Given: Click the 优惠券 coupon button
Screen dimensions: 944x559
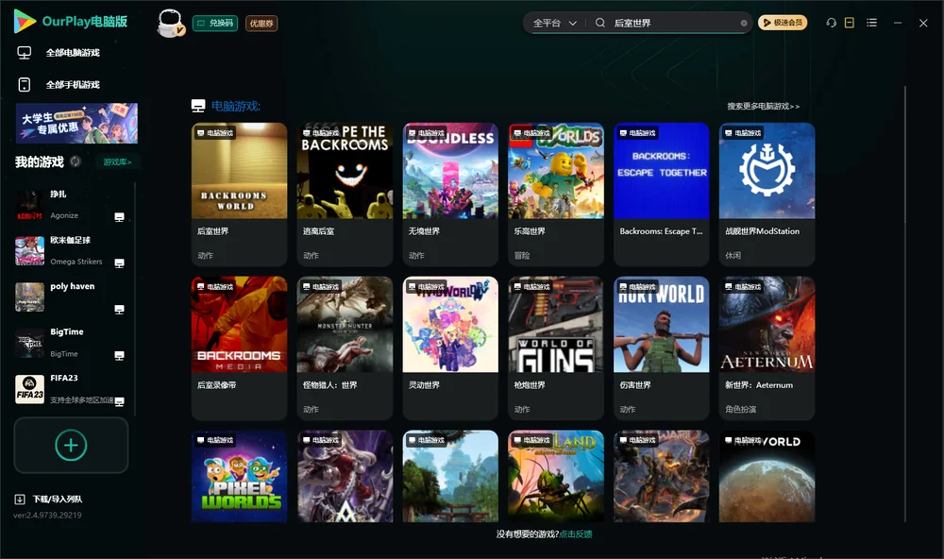Looking at the screenshot, I should [261, 23].
